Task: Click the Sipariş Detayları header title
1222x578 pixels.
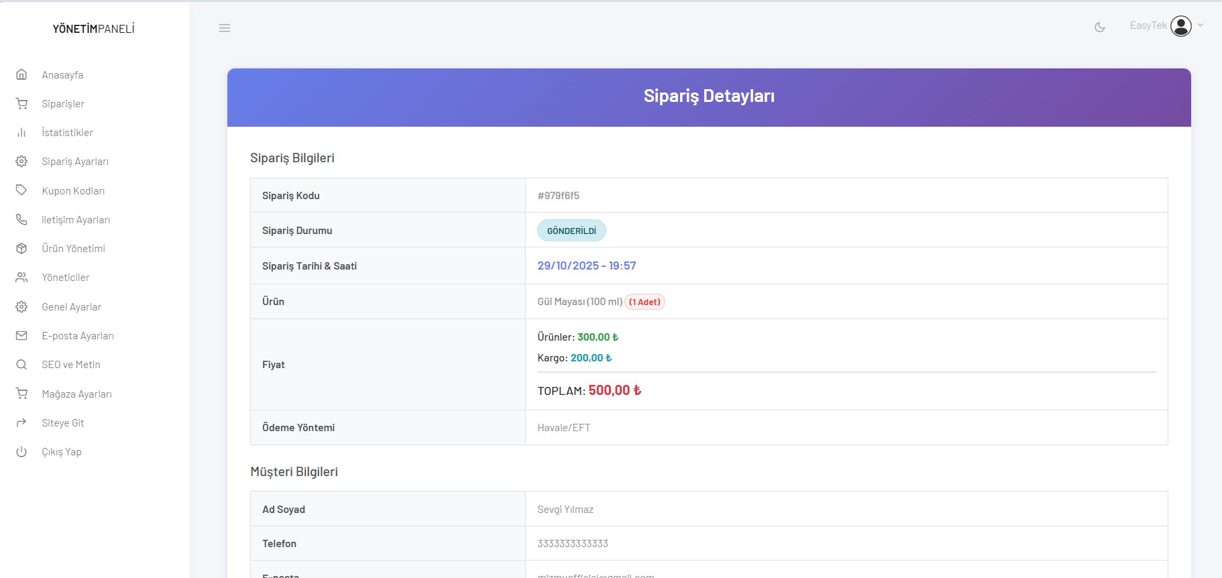Action: click(x=709, y=96)
